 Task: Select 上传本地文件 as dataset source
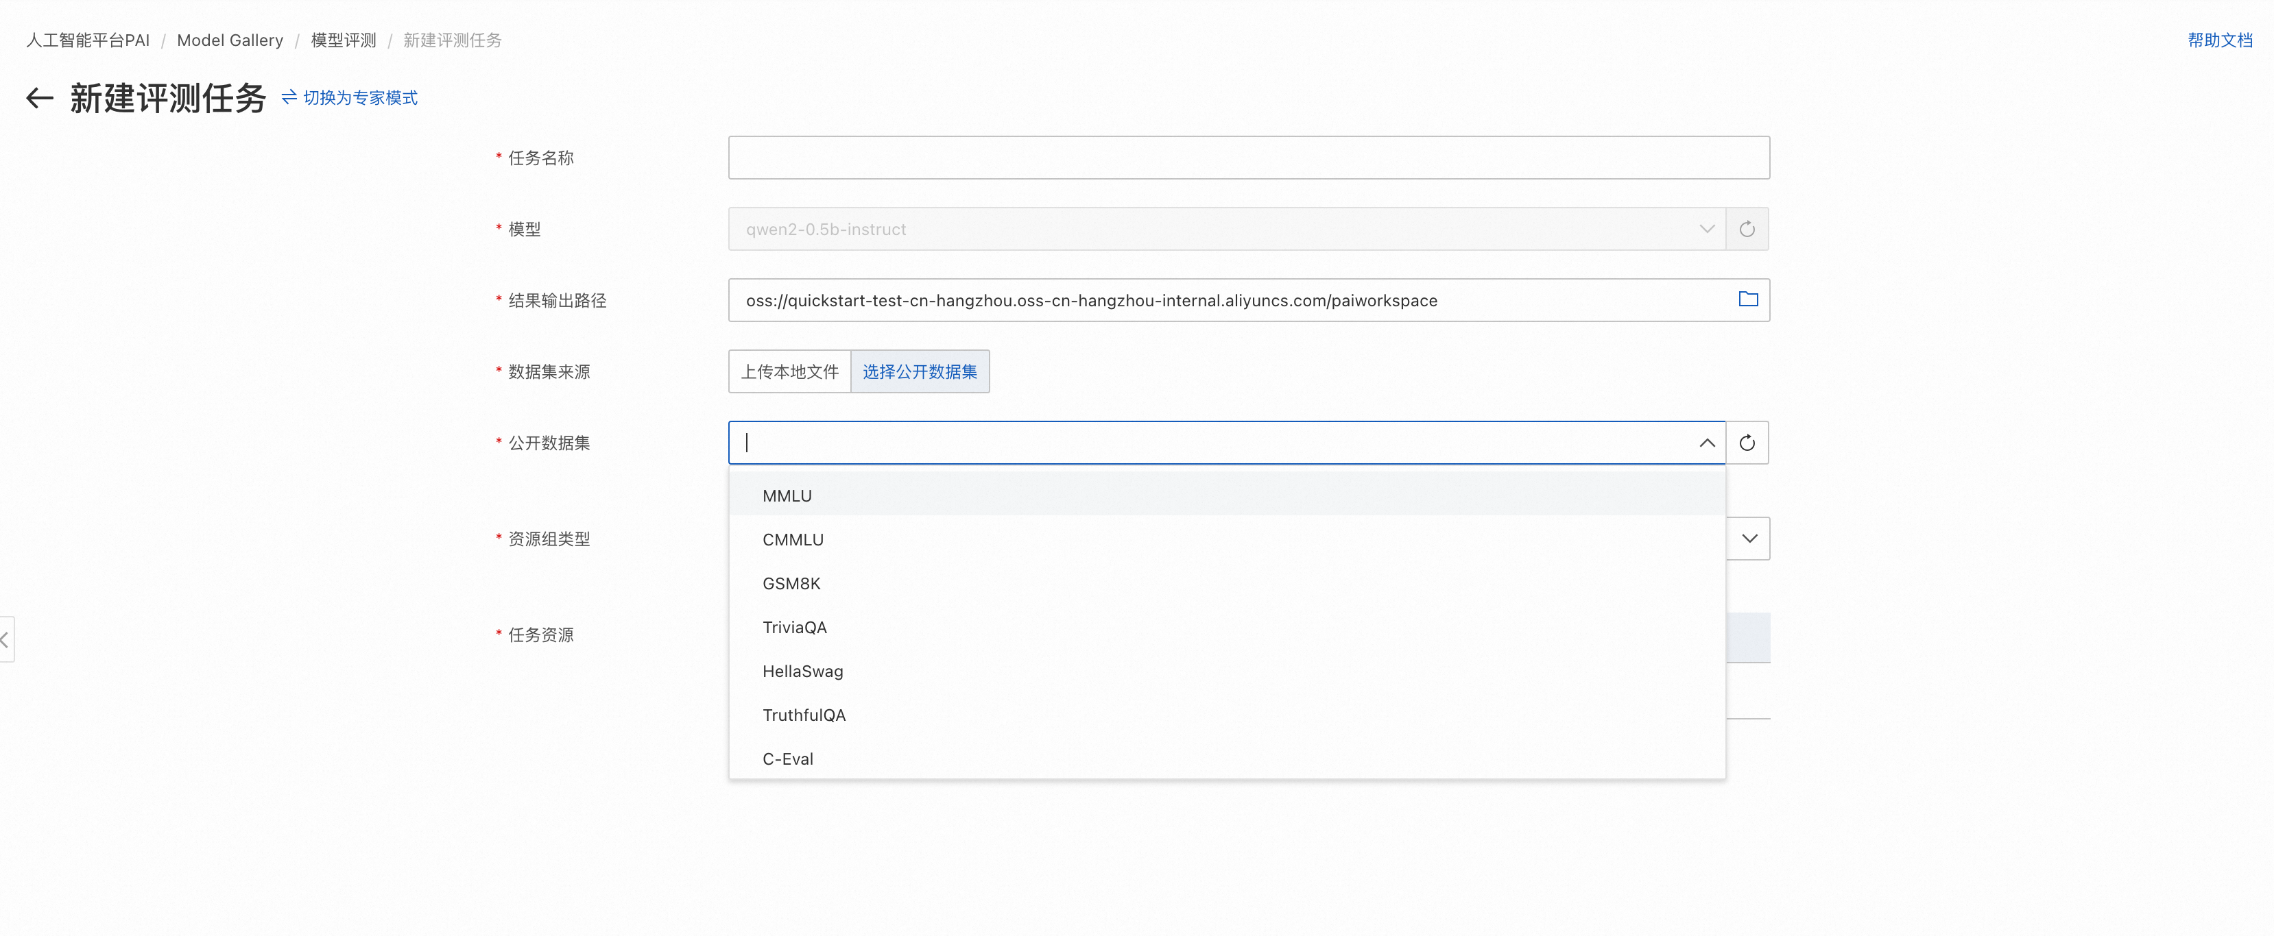[x=789, y=371]
